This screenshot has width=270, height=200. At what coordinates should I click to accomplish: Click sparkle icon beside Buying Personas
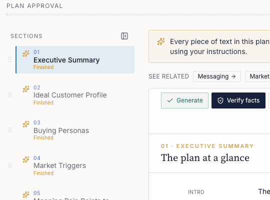pyautogui.click(x=26, y=124)
